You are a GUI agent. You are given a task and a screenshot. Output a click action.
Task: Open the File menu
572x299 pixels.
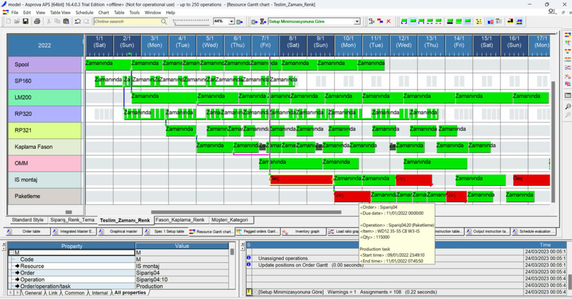[15, 12]
